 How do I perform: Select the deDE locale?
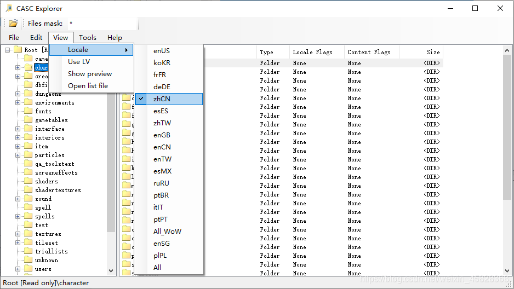169,86
